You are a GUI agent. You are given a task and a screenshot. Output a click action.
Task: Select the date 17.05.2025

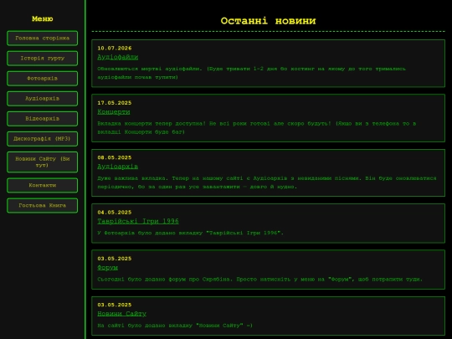(x=115, y=103)
